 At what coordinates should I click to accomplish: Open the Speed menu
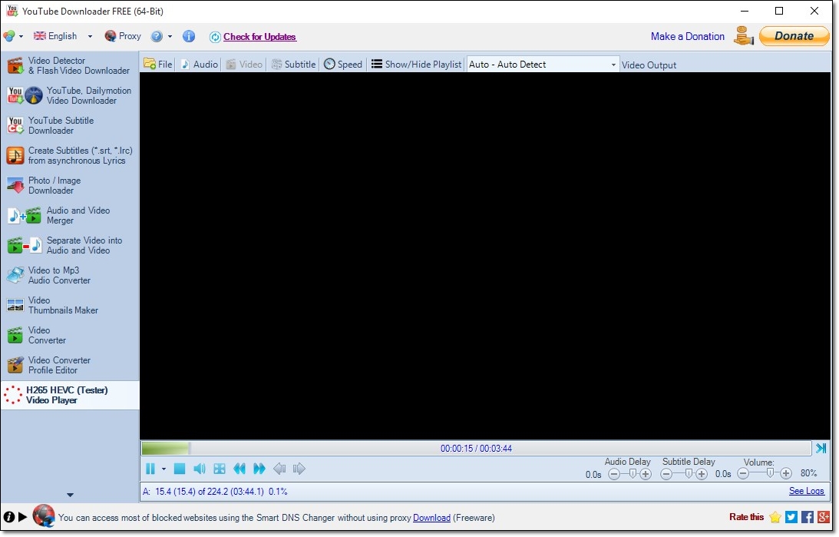tap(344, 65)
